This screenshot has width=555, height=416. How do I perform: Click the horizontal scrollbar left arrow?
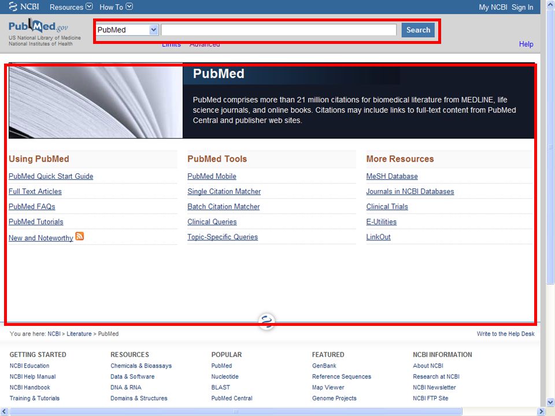click(x=4, y=411)
